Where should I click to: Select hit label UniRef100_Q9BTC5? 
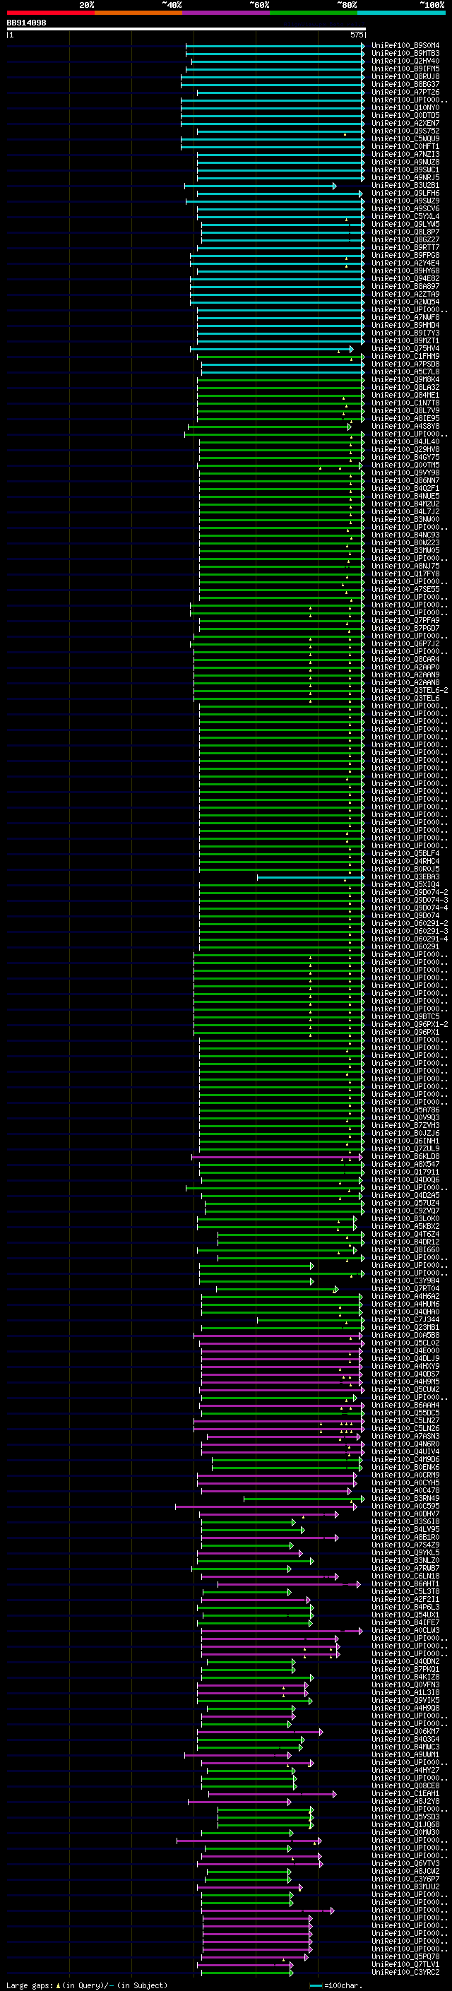click(x=405, y=1016)
